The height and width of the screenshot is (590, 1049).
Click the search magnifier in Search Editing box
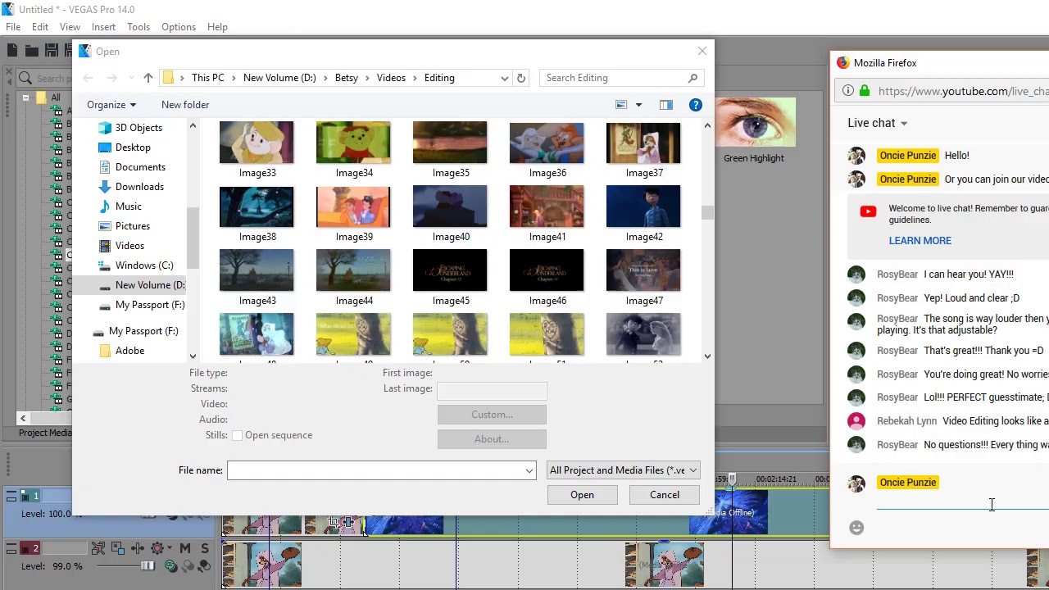pos(693,78)
